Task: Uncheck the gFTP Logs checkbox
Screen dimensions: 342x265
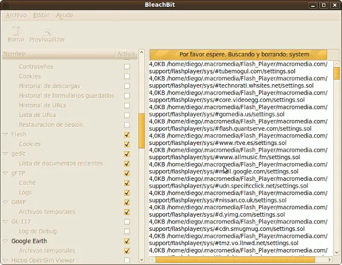Action: (127, 193)
